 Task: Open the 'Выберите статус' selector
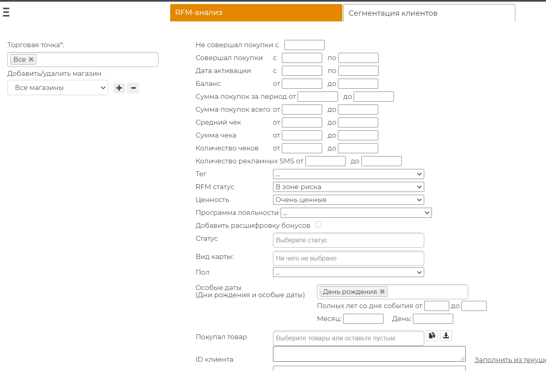(x=348, y=240)
